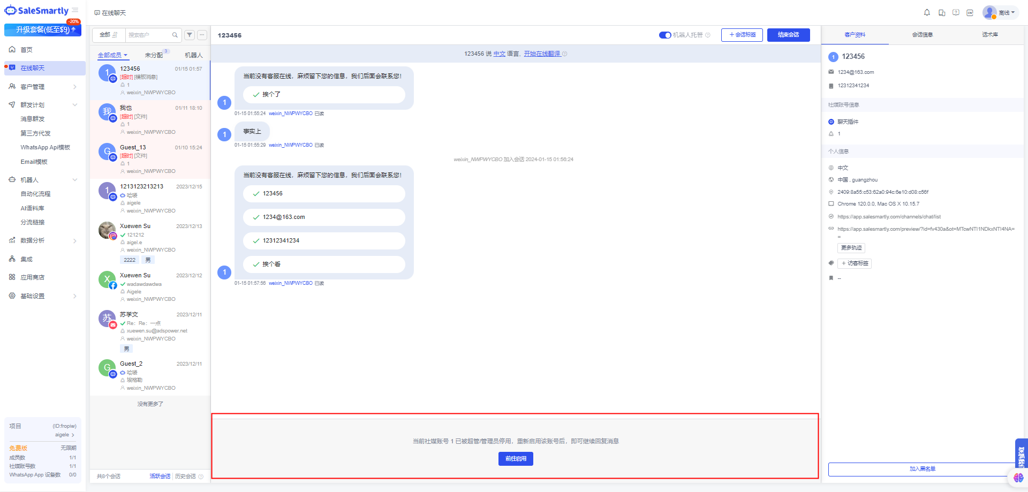Open the aigele project switcher
The width and height of the screenshot is (1028, 492).
point(64,435)
